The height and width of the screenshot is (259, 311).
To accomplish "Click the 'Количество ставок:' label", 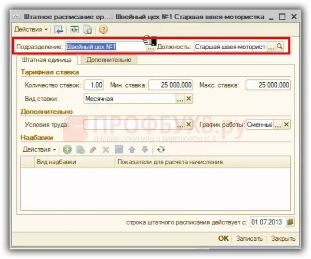I will pos(53,85).
